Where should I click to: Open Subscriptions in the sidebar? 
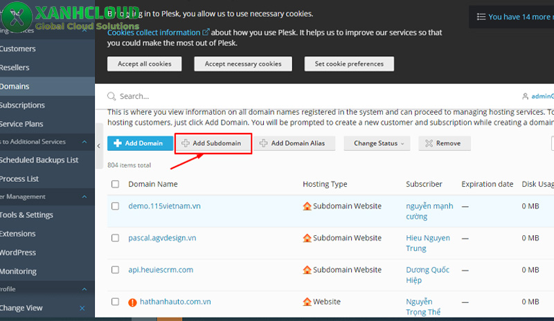point(22,105)
